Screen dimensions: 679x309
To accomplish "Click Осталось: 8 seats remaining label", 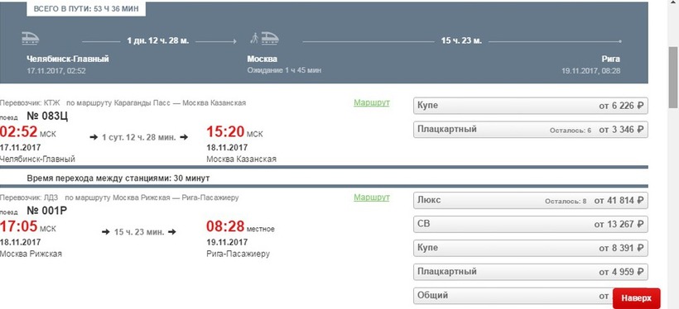I will coord(565,202).
